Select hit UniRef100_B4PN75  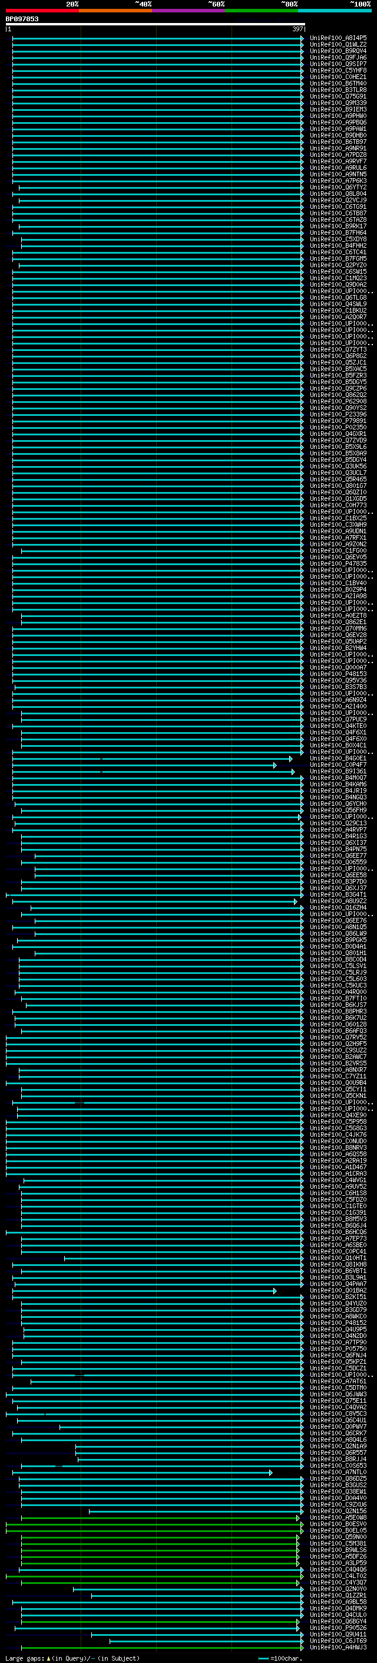[x=338, y=849]
